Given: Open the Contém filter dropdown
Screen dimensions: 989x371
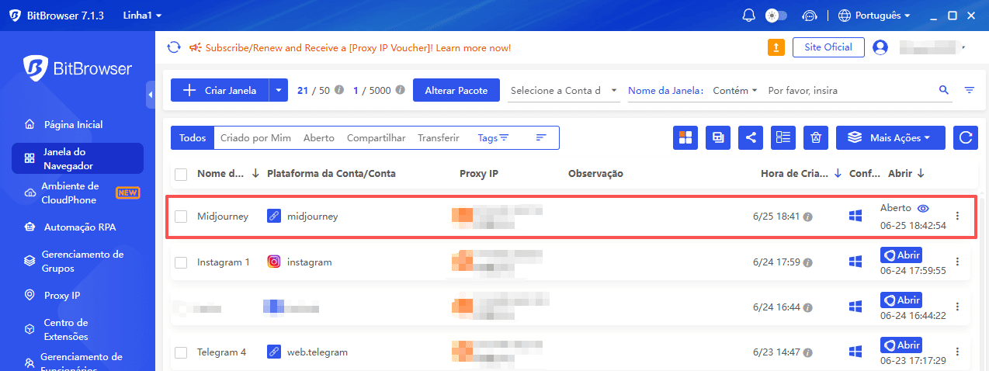Looking at the screenshot, I should point(734,90).
